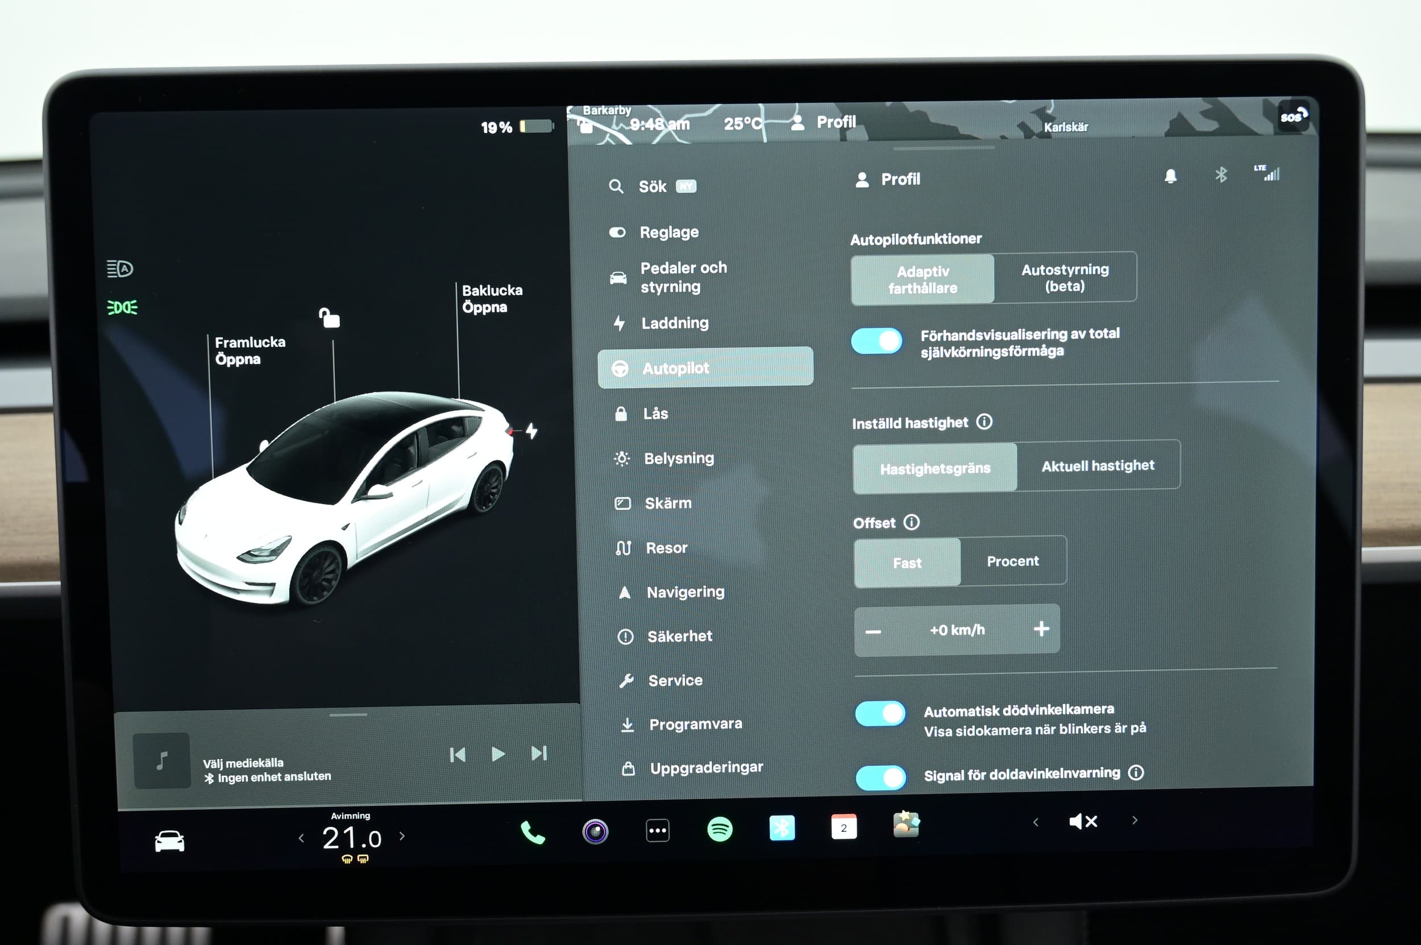The height and width of the screenshot is (945, 1421).
Task: Open the calendar app icon
Action: 844,827
